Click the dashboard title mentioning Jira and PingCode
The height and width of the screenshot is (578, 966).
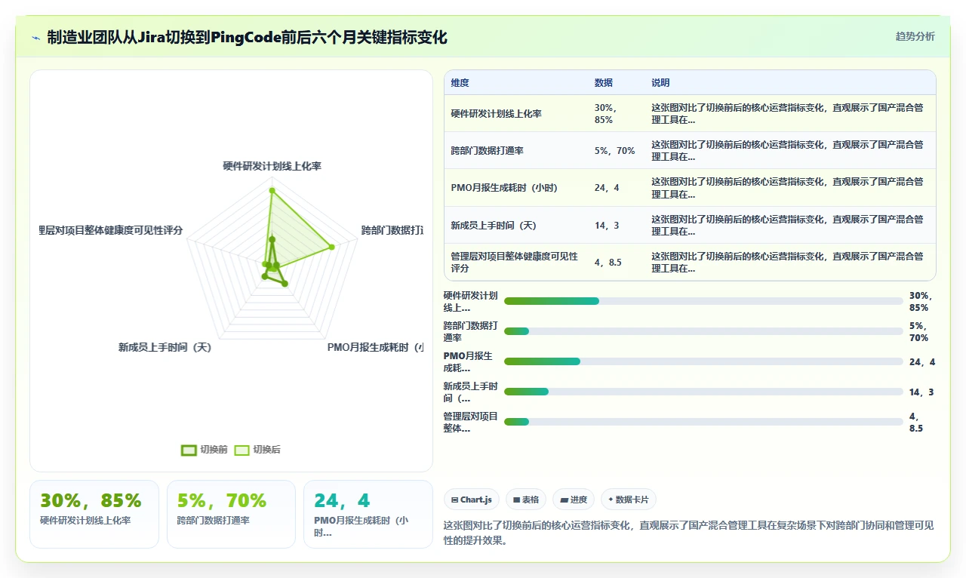pyautogui.click(x=247, y=37)
